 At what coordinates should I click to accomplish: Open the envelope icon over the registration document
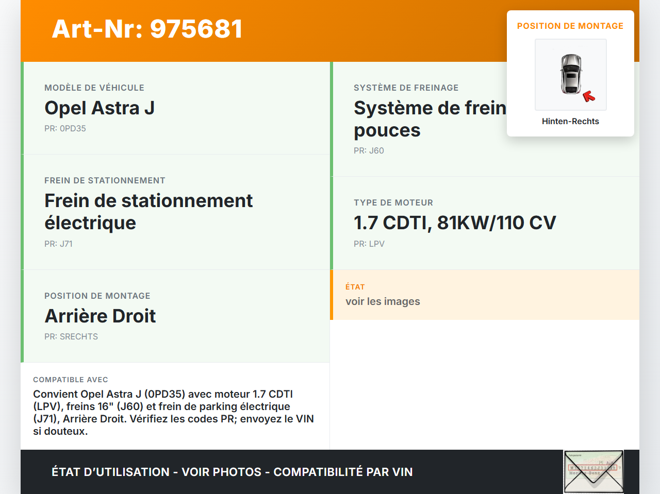coord(593,471)
